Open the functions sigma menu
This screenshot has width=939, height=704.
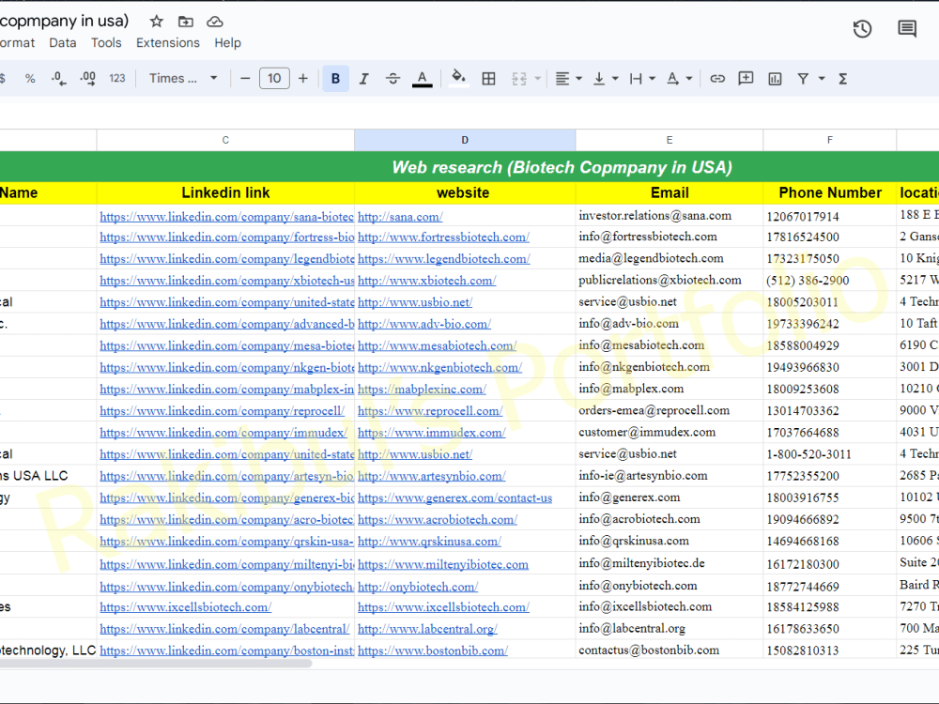point(842,79)
